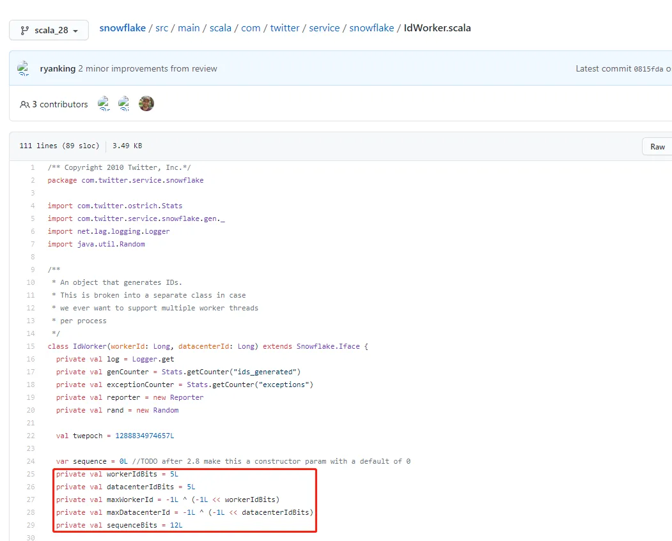Screen dimensions: 672x541
Task: Click the contributors people icon
Action: (25, 105)
